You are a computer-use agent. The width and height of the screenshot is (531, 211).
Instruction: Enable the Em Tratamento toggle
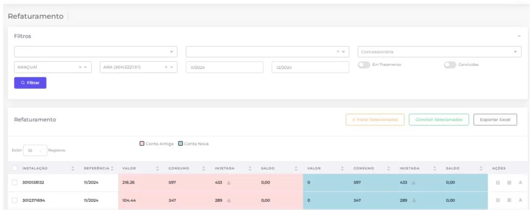tap(364, 65)
